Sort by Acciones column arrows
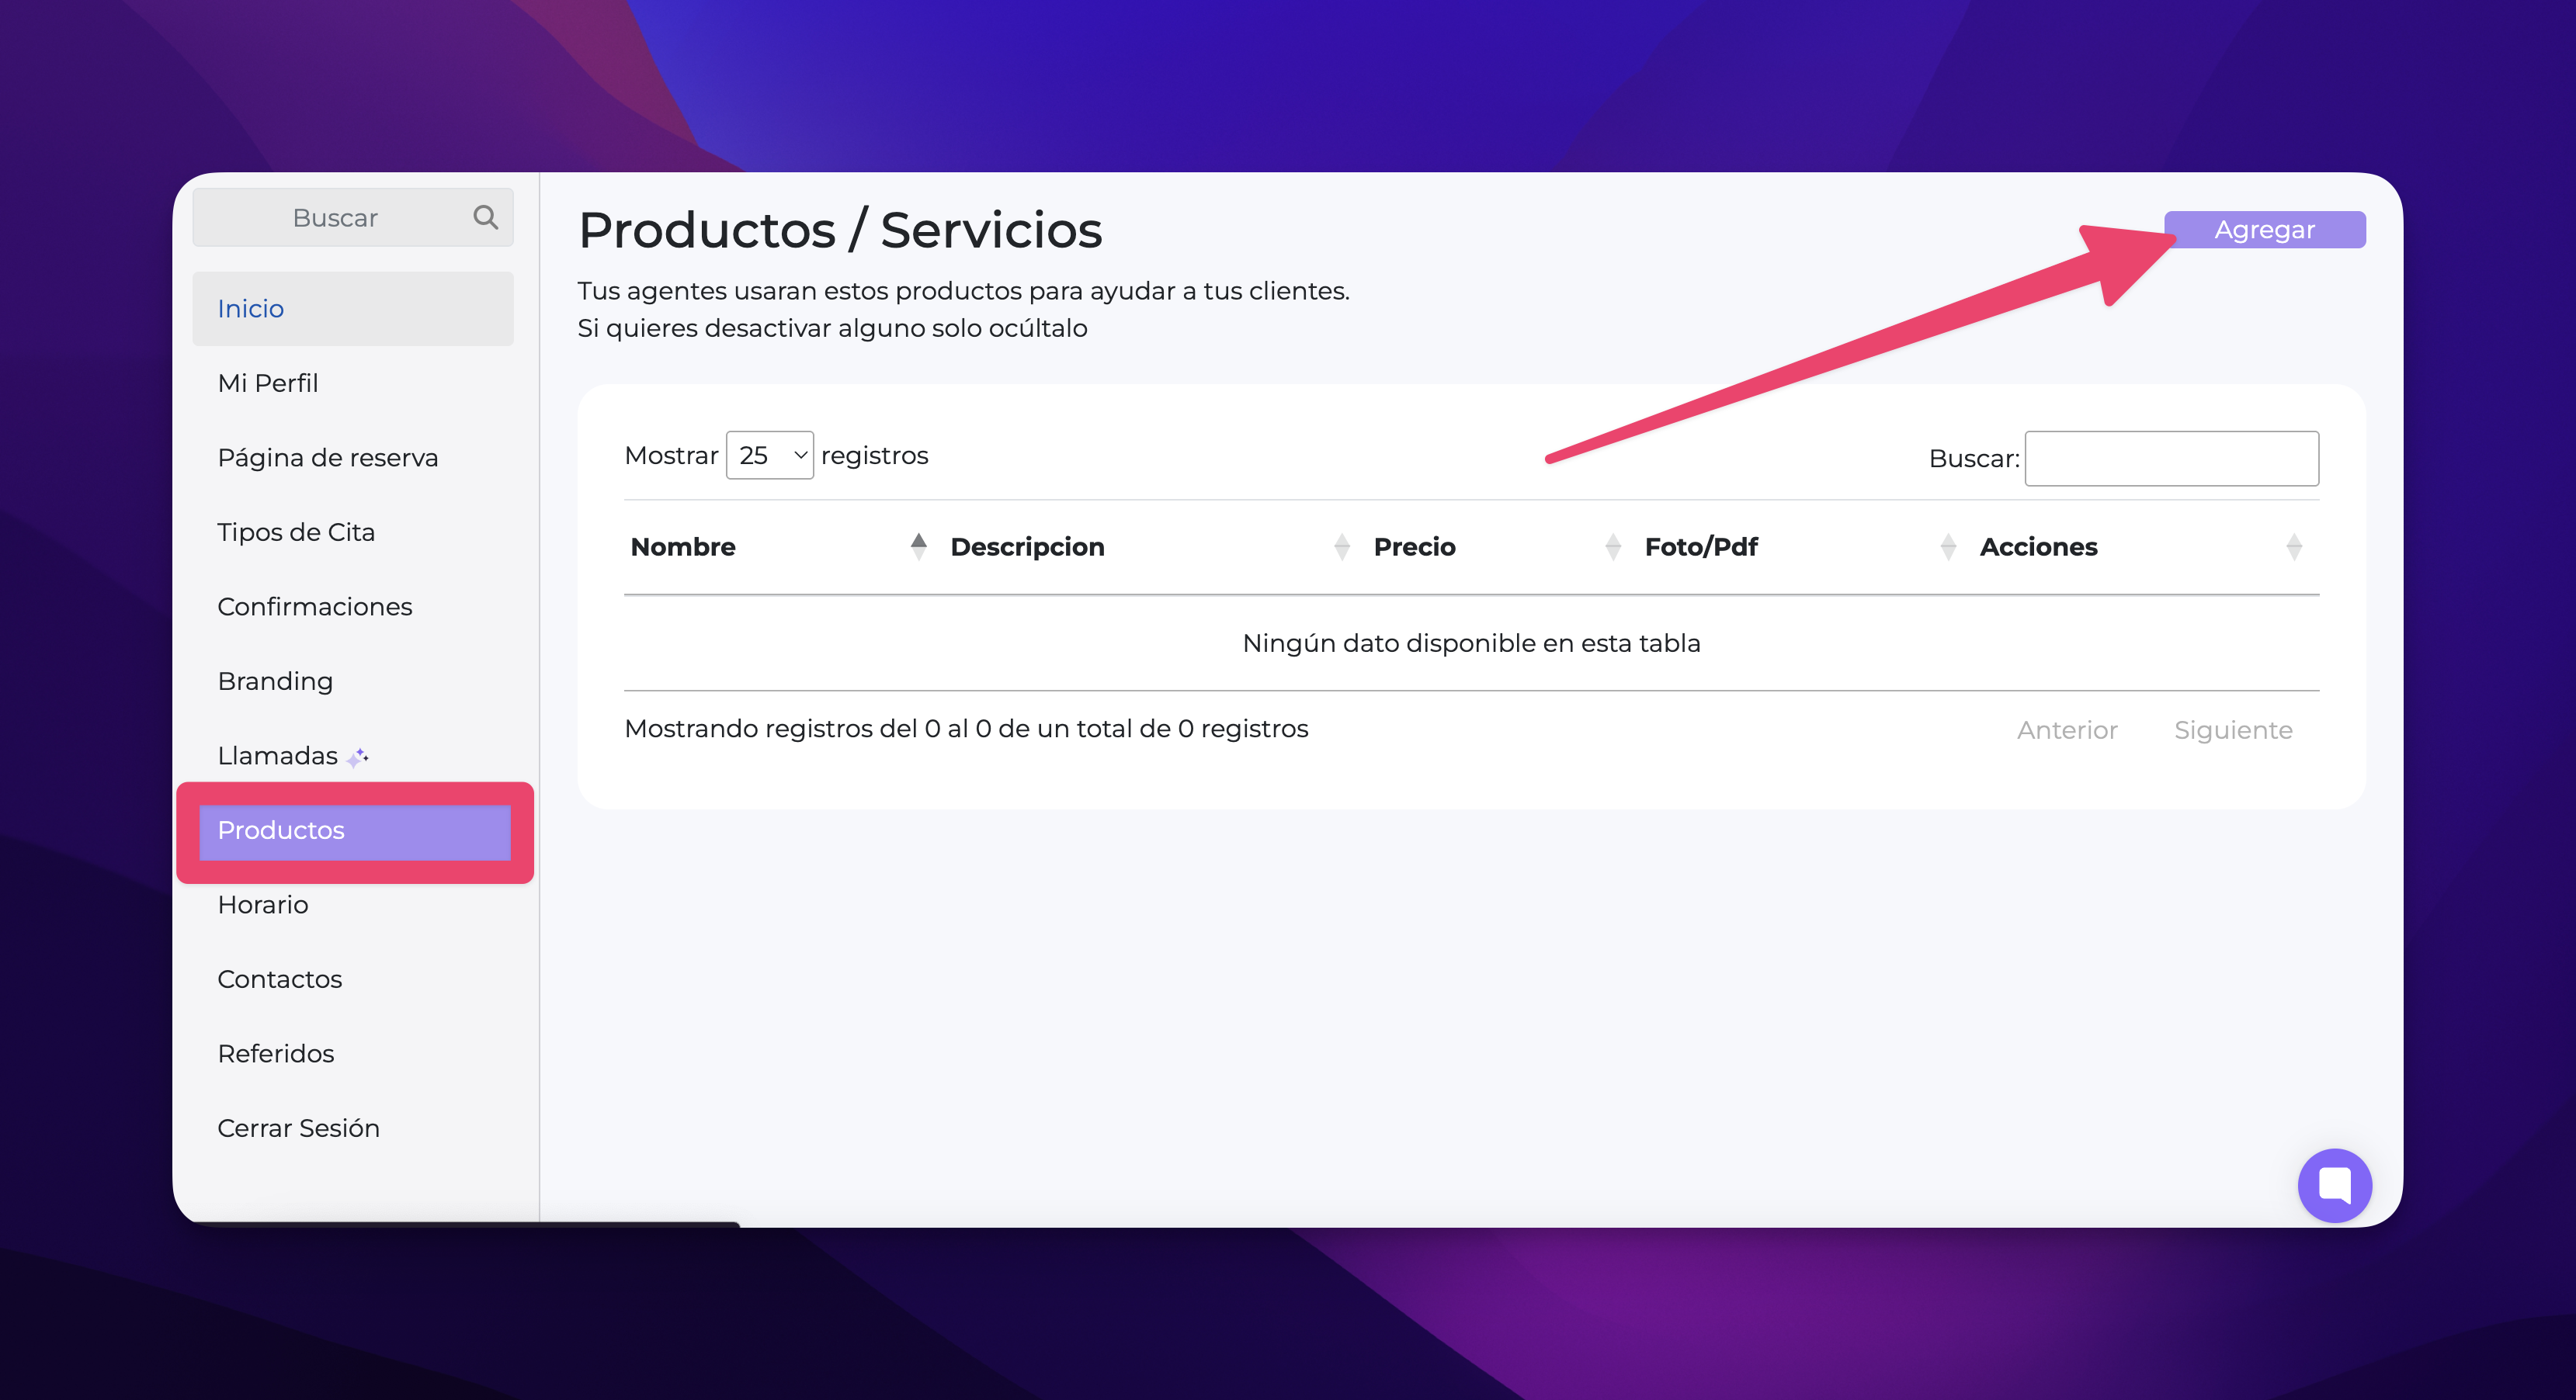2576x1400 pixels. [2294, 546]
